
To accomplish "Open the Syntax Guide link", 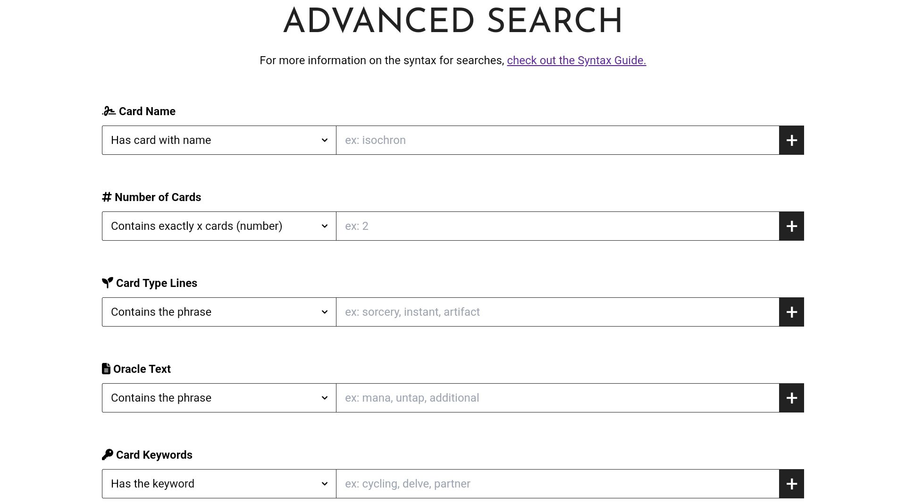I will click(576, 60).
